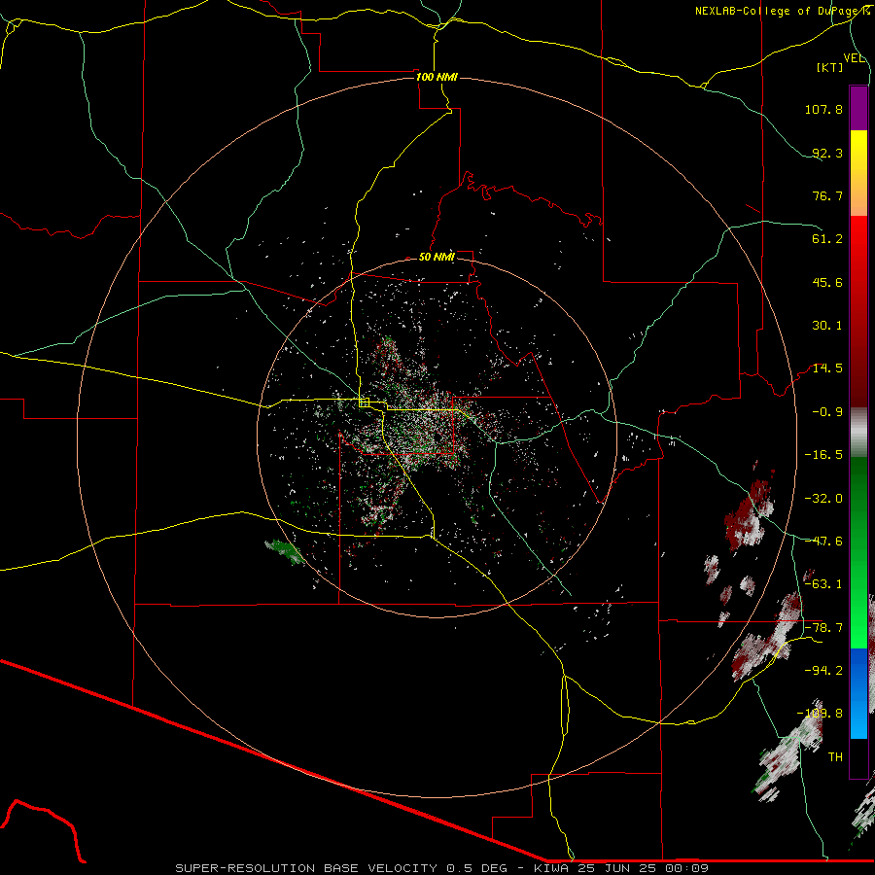Click the yellow-orange segment of the color bar
The image size is (875, 875).
pyautogui.click(x=858, y=173)
